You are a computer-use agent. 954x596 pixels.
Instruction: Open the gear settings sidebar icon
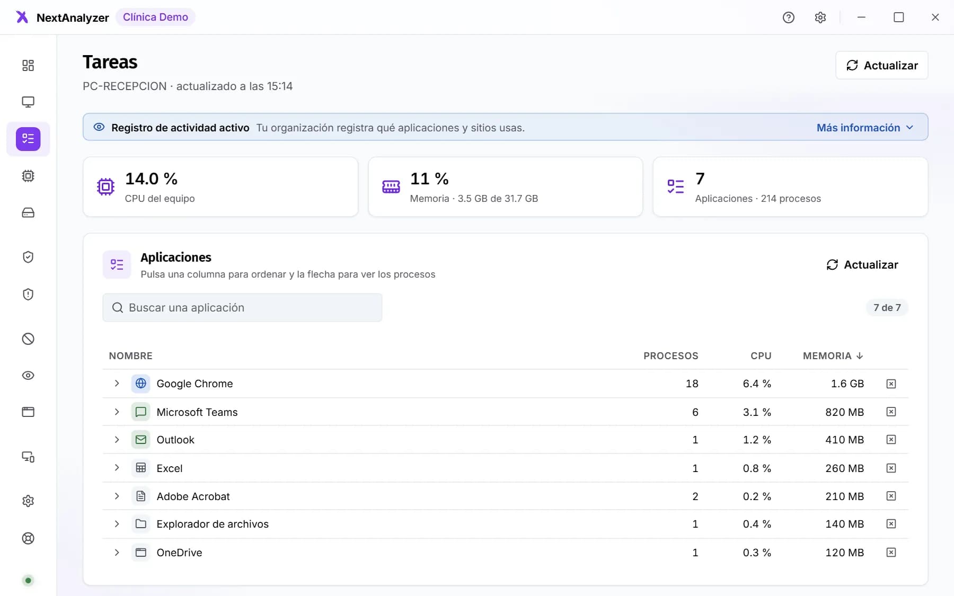[x=28, y=501]
